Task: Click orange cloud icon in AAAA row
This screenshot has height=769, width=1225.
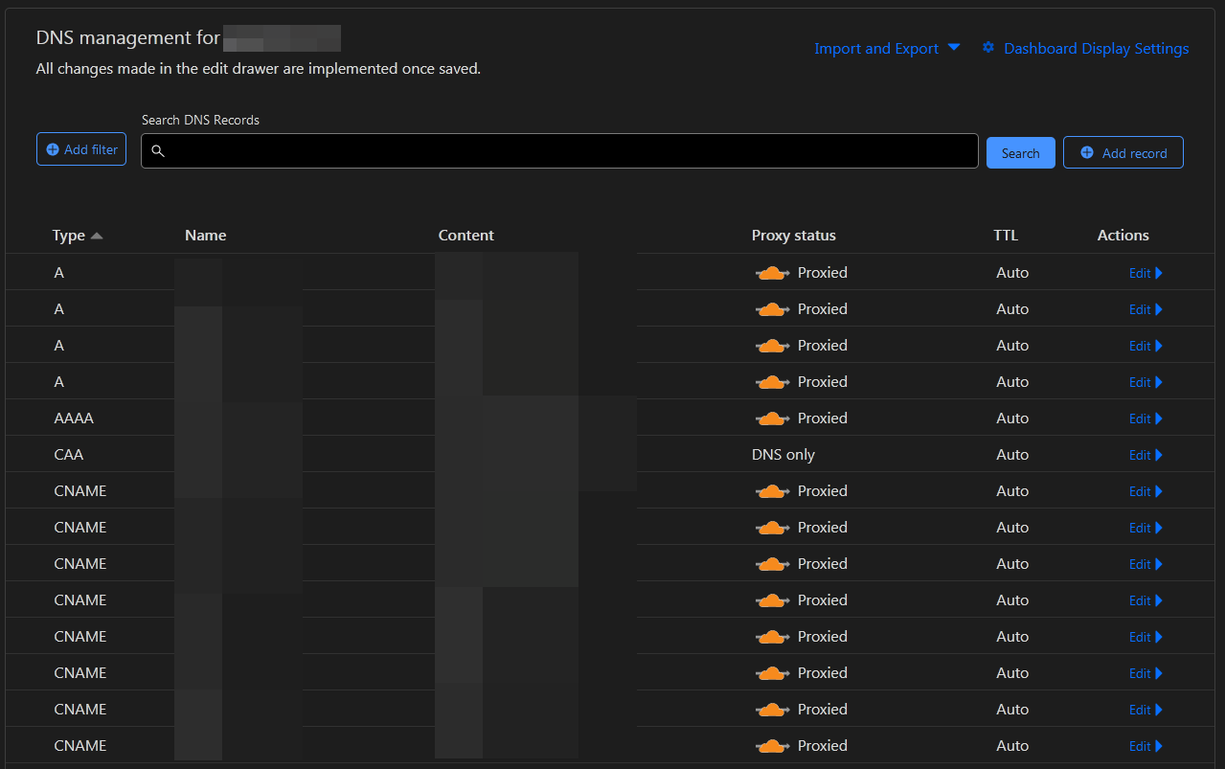Action: click(772, 418)
